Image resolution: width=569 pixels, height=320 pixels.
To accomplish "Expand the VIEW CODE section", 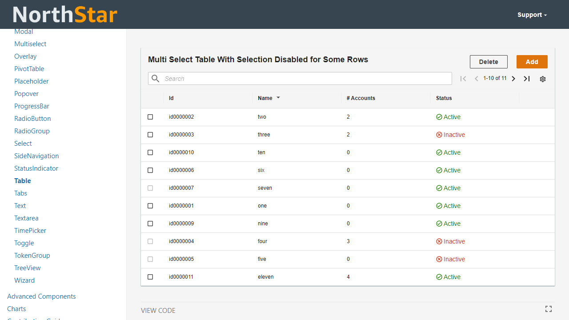I will (x=158, y=311).
